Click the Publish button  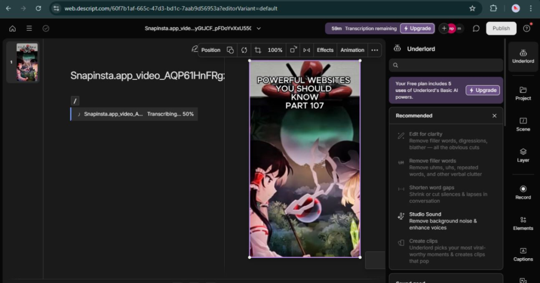click(501, 29)
